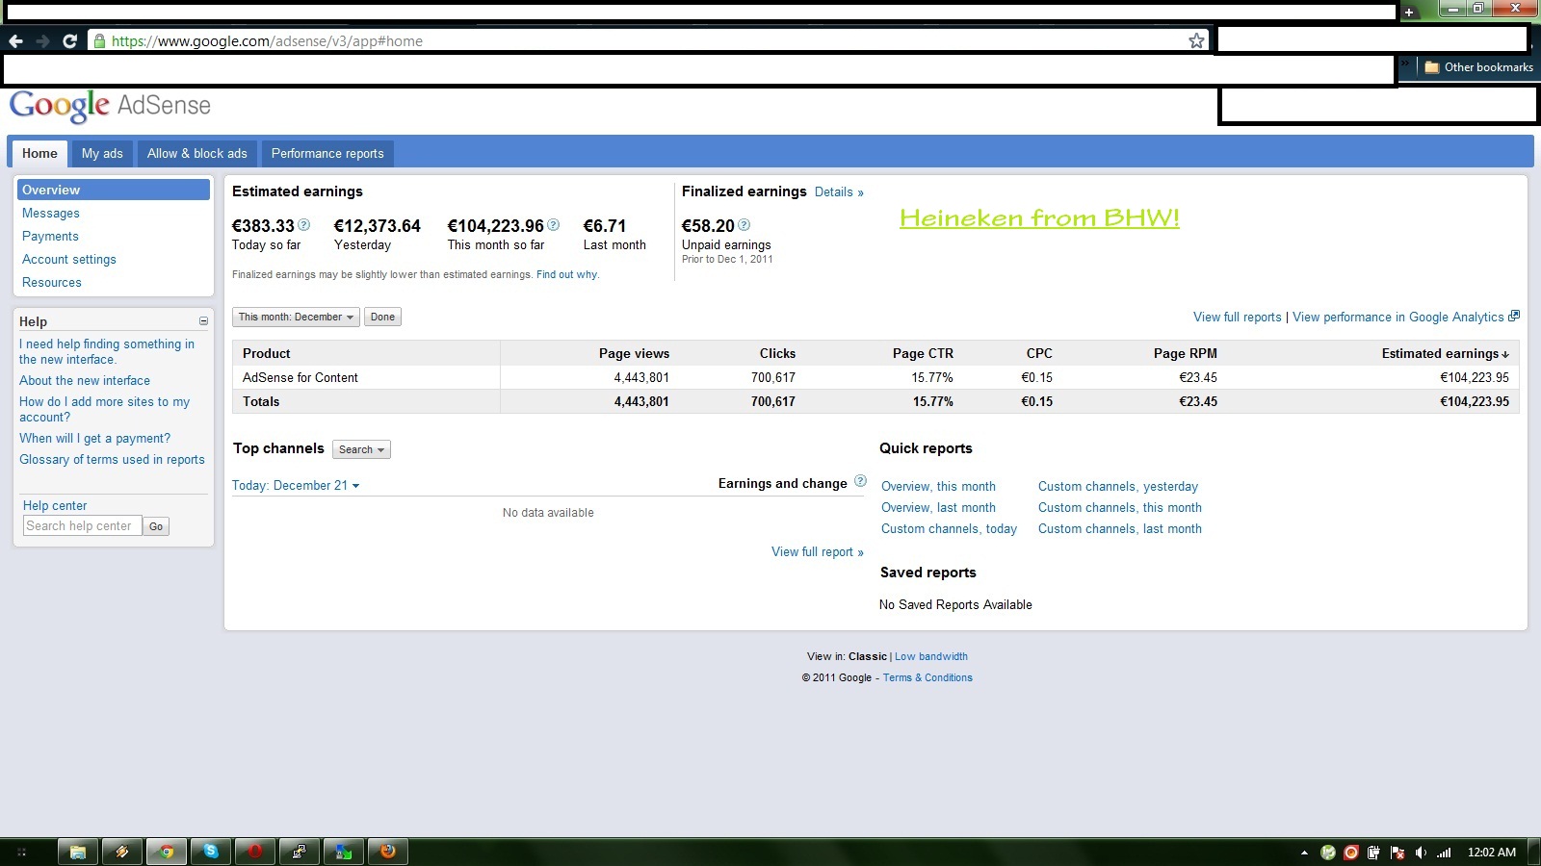
Task: Open Firefox from the taskbar
Action: point(388,852)
